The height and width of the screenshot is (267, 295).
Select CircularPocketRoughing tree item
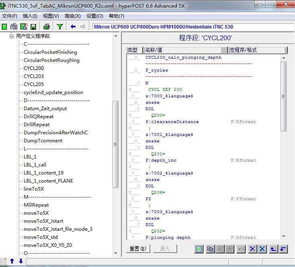click(51, 60)
